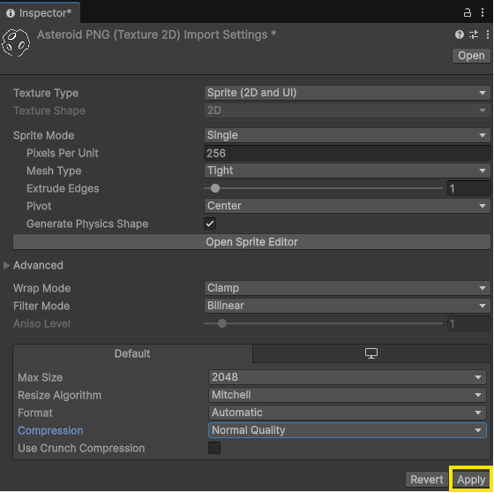Click the Asteroid PNG Import Settings title

pos(157,34)
